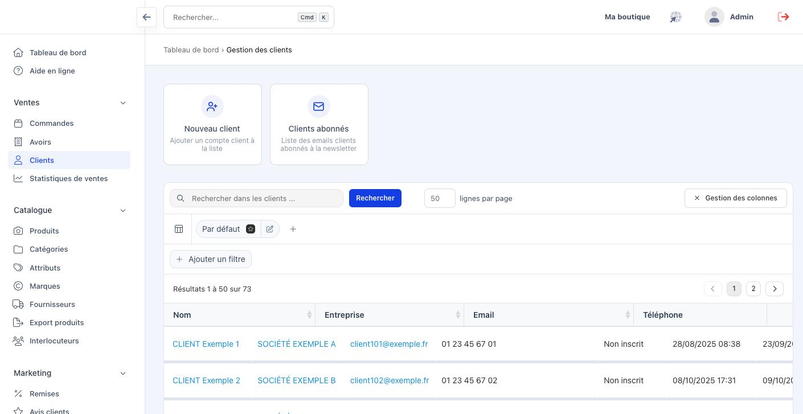Open Tableau de bord in sidebar
This screenshot has width=803, height=414.
(x=69, y=52)
